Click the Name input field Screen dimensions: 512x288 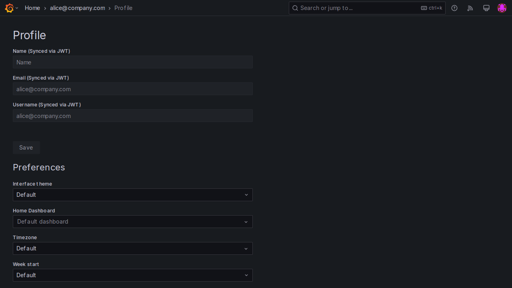coord(133,62)
